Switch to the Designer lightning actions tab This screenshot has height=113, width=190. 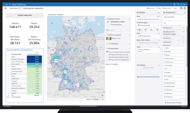tap(157, 29)
